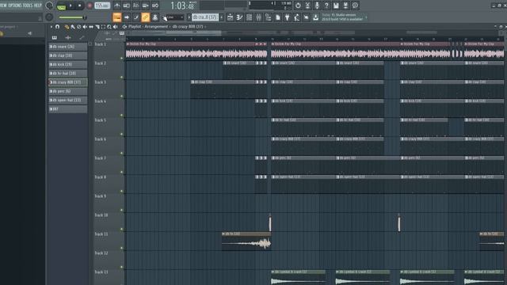Screen dimensions: 507x285
Task: Select db perc pattern in picker
Action: tap(67, 91)
